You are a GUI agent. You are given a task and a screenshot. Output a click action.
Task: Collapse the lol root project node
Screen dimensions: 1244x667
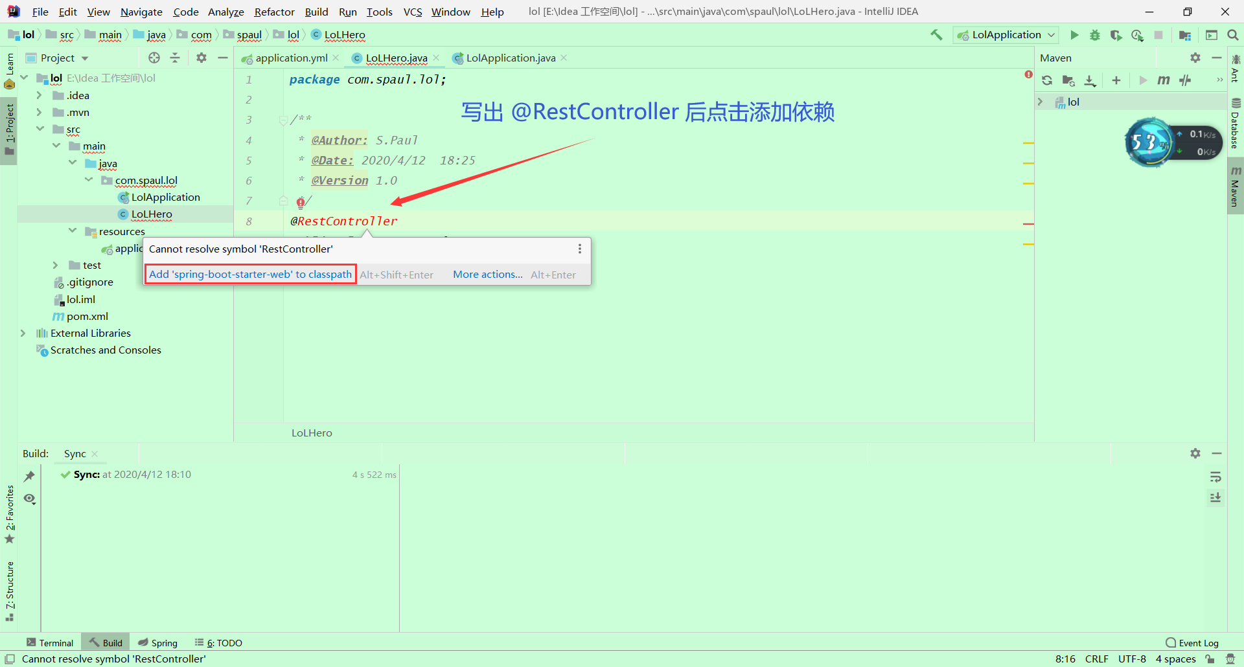24,78
